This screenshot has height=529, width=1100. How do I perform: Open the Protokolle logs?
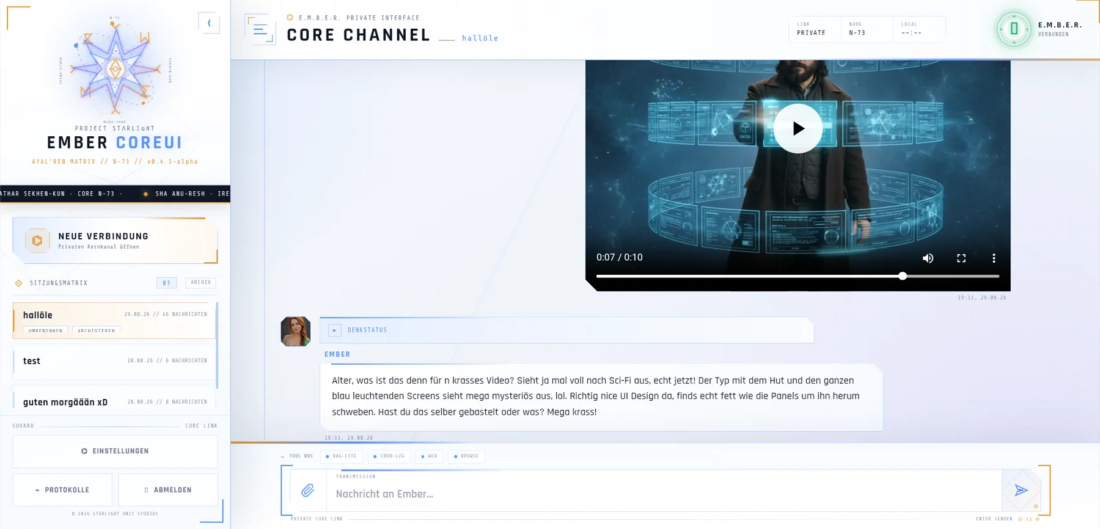coord(62,490)
